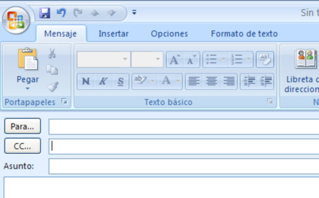Focus the CC recipient field
Screen dimensions: 319x198
point(184,146)
